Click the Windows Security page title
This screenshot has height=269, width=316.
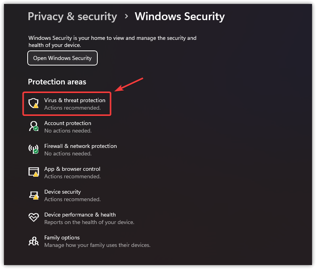(180, 17)
